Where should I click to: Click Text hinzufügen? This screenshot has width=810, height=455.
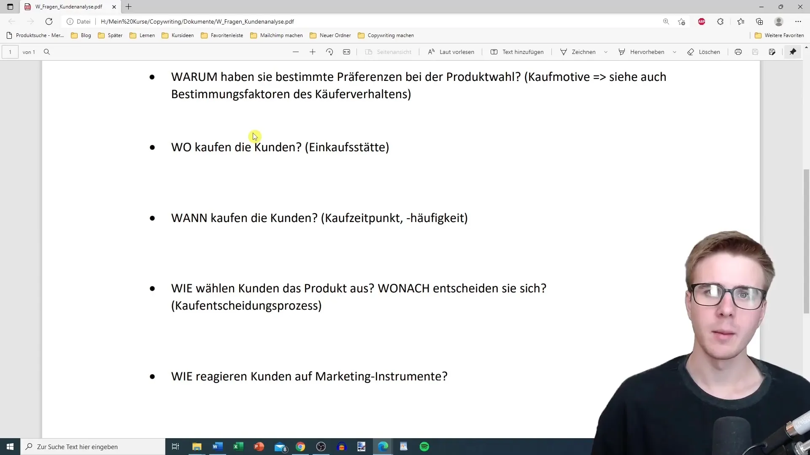click(x=517, y=52)
